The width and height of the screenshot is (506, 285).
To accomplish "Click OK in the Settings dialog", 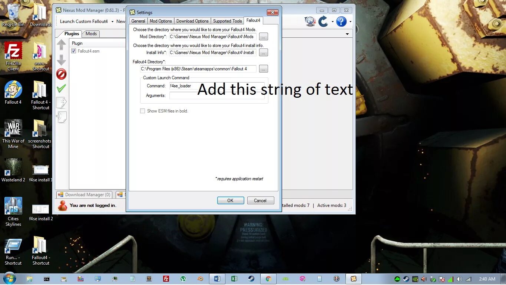I will pos(231,201).
